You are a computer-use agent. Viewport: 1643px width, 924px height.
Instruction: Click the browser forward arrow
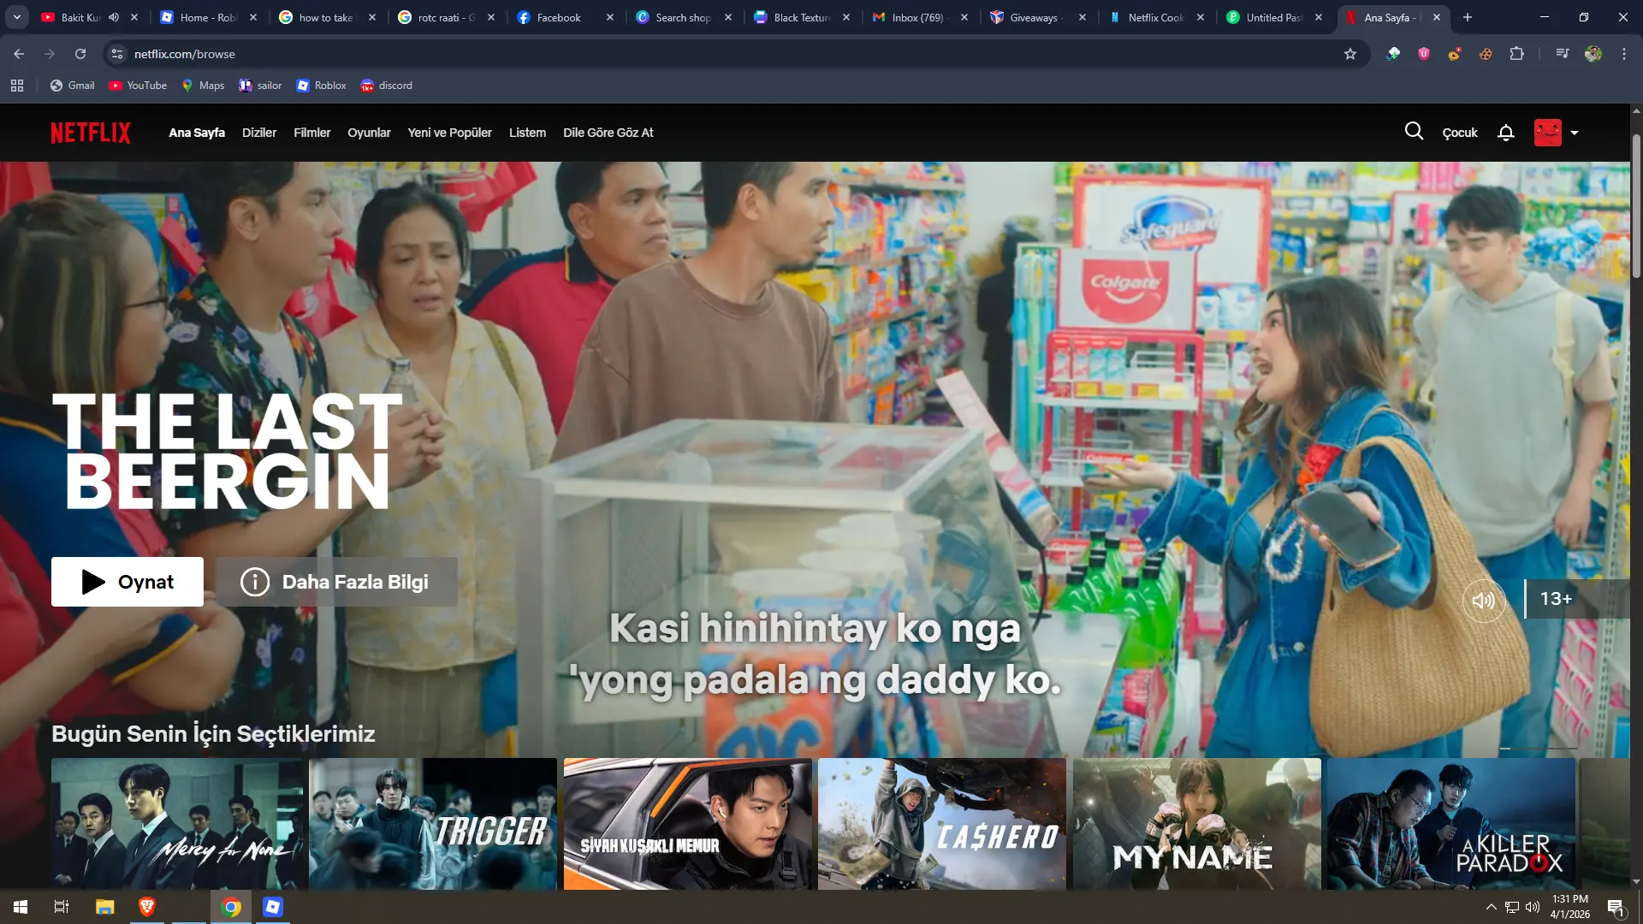click(x=50, y=54)
